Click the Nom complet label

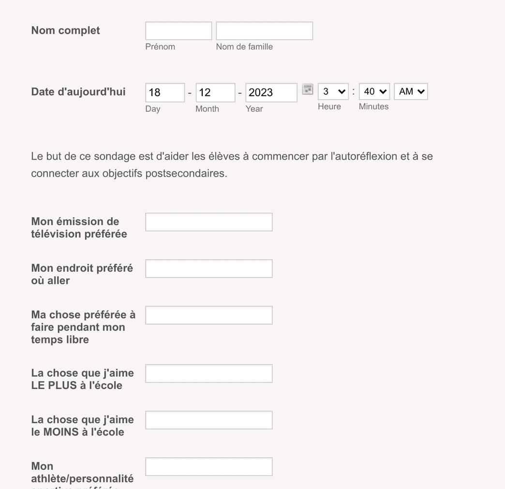65,30
